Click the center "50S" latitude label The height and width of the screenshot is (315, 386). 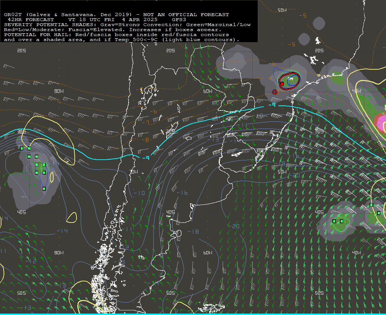[x=170, y=293]
